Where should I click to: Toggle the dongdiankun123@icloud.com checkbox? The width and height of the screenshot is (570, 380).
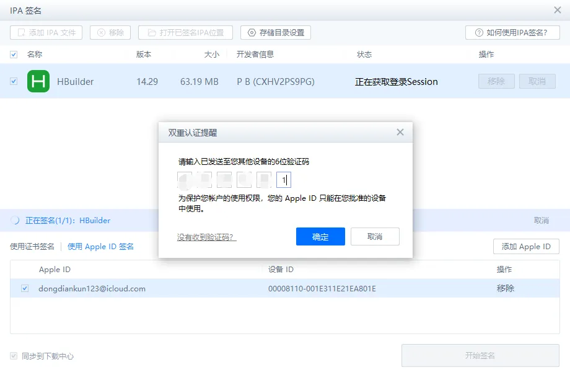pos(25,288)
